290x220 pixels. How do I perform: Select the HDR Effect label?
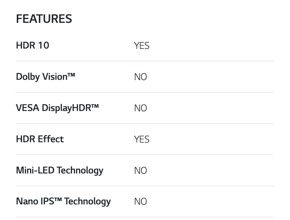[x=40, y=139]
